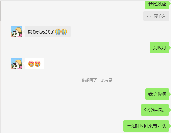Screen dimensions: 171x133
Task: Open the quoted reply m：两千多
Action: (156, 16)
